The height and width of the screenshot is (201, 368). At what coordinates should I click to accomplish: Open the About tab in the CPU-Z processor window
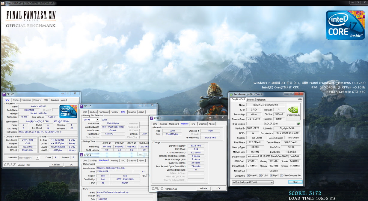64,100
